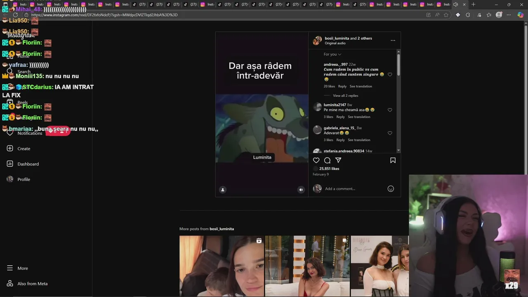The image size is (528, 297).
Task: Open third thumbnail with two women
Action: point(379,266)
